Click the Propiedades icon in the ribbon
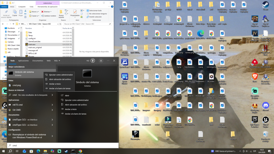The image size is (274, 154). pos(75,12)
